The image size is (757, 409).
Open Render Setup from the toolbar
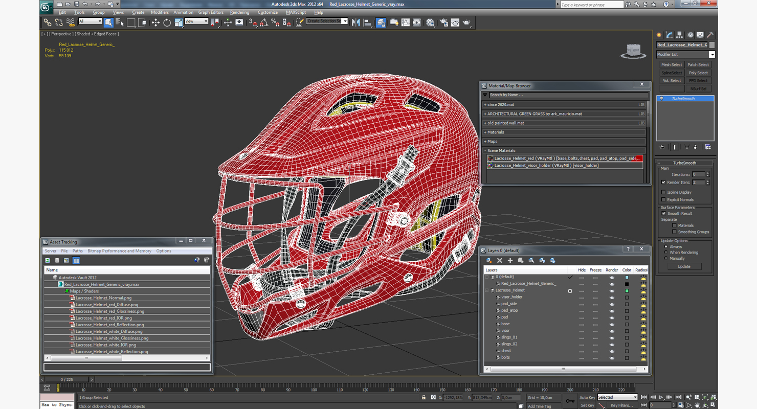point(443,22)
